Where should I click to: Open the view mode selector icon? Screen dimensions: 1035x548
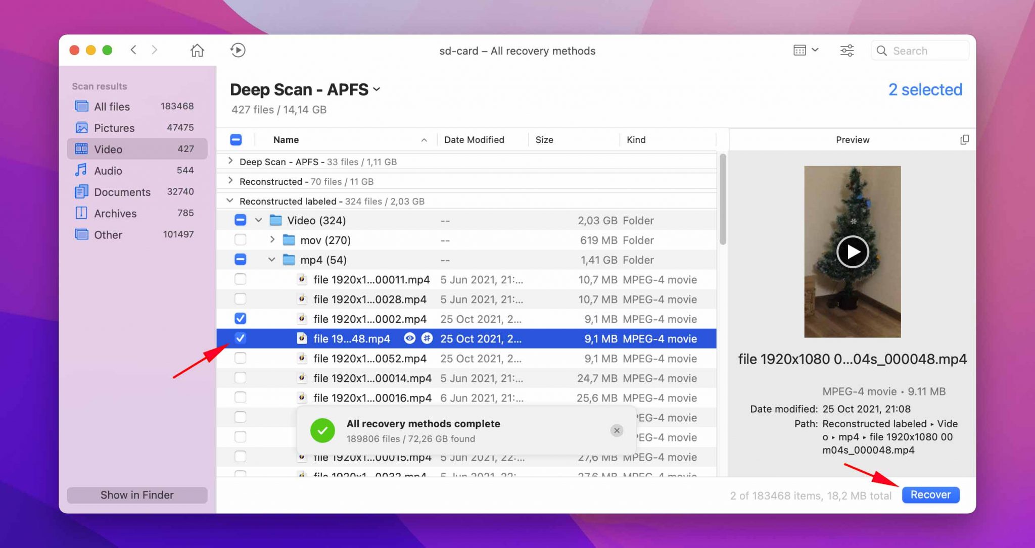pyautogui.click(x=806, y=50)
